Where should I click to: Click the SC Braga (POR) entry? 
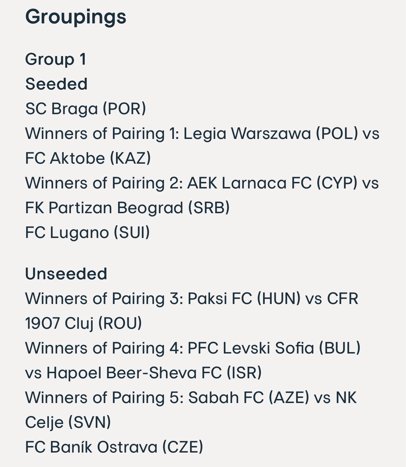[x=86, y=109]
